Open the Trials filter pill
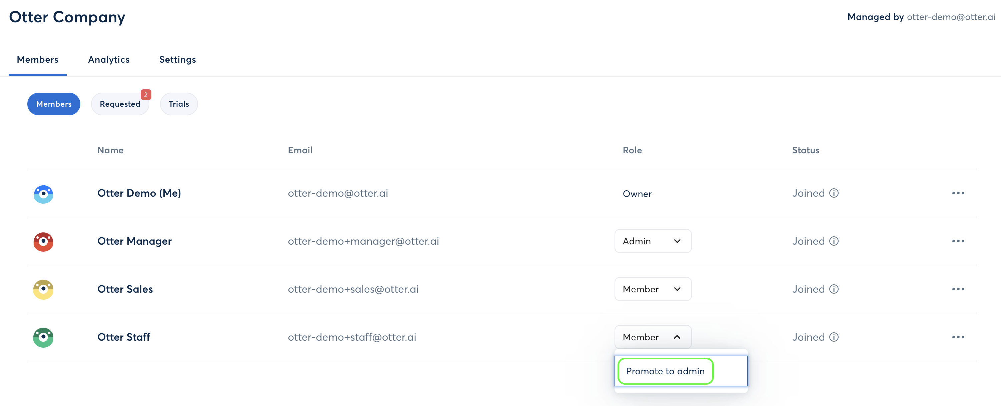This screenshot has height=406, width=1001. coord(179,104)
